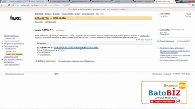This screenshot has height=109, width=195.
Task: Open the Помощь help link
Action: click(x=188, y=16)
